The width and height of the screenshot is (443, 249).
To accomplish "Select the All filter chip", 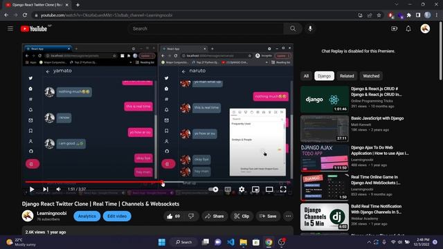I will click(x=306, y=76).
